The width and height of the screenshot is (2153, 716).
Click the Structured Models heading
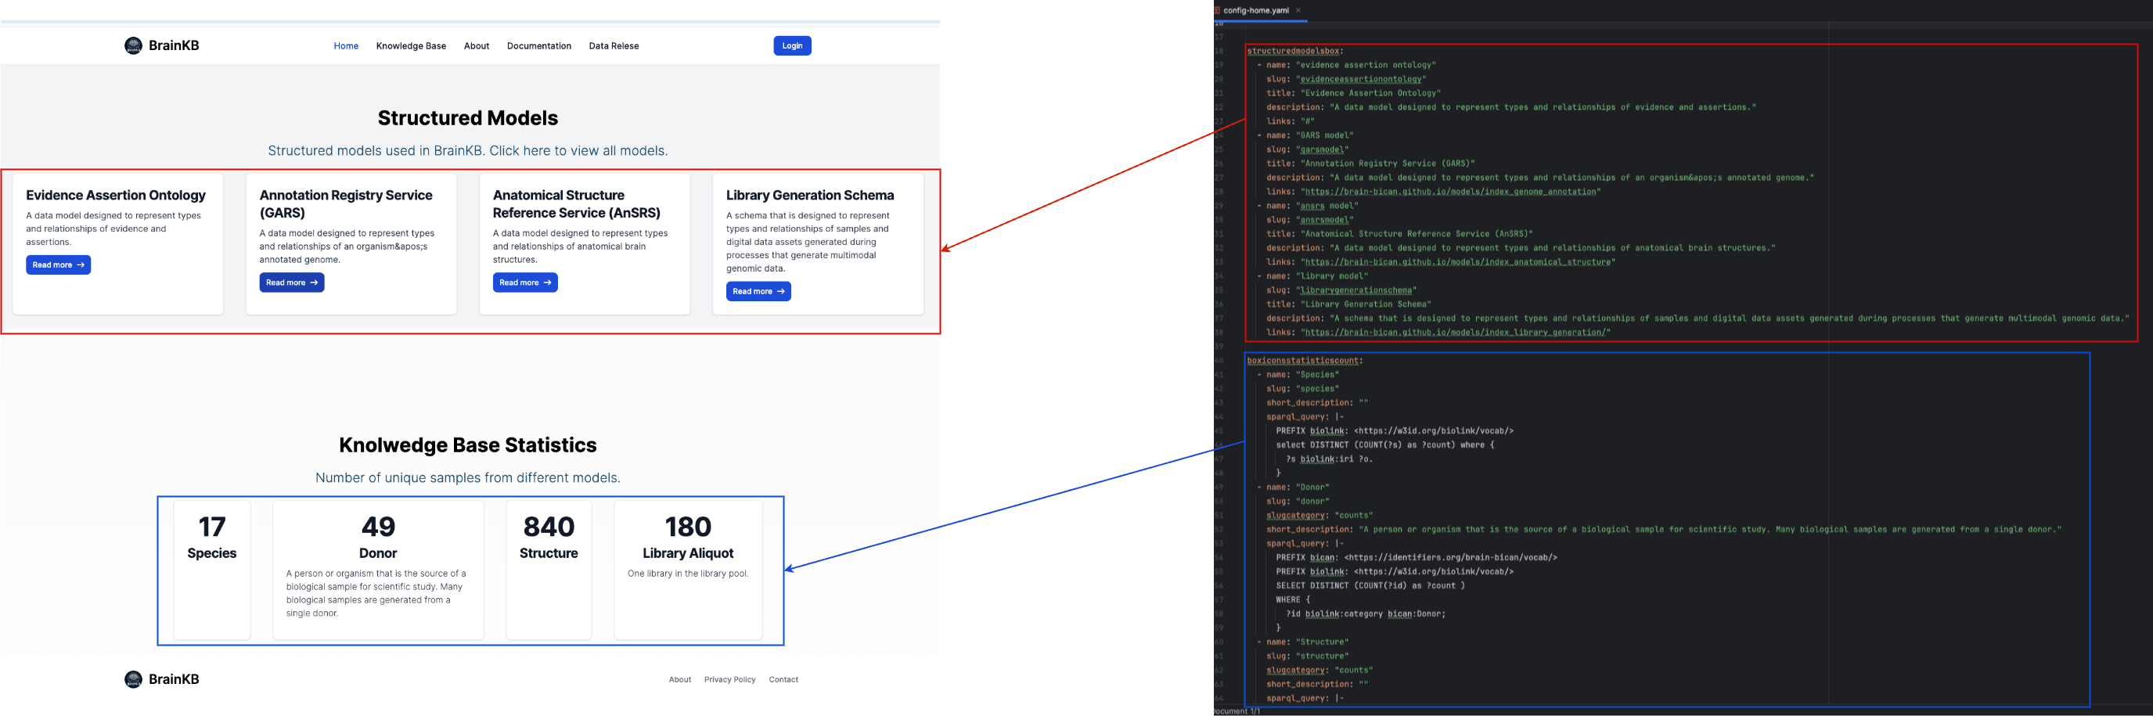point(468,118)
